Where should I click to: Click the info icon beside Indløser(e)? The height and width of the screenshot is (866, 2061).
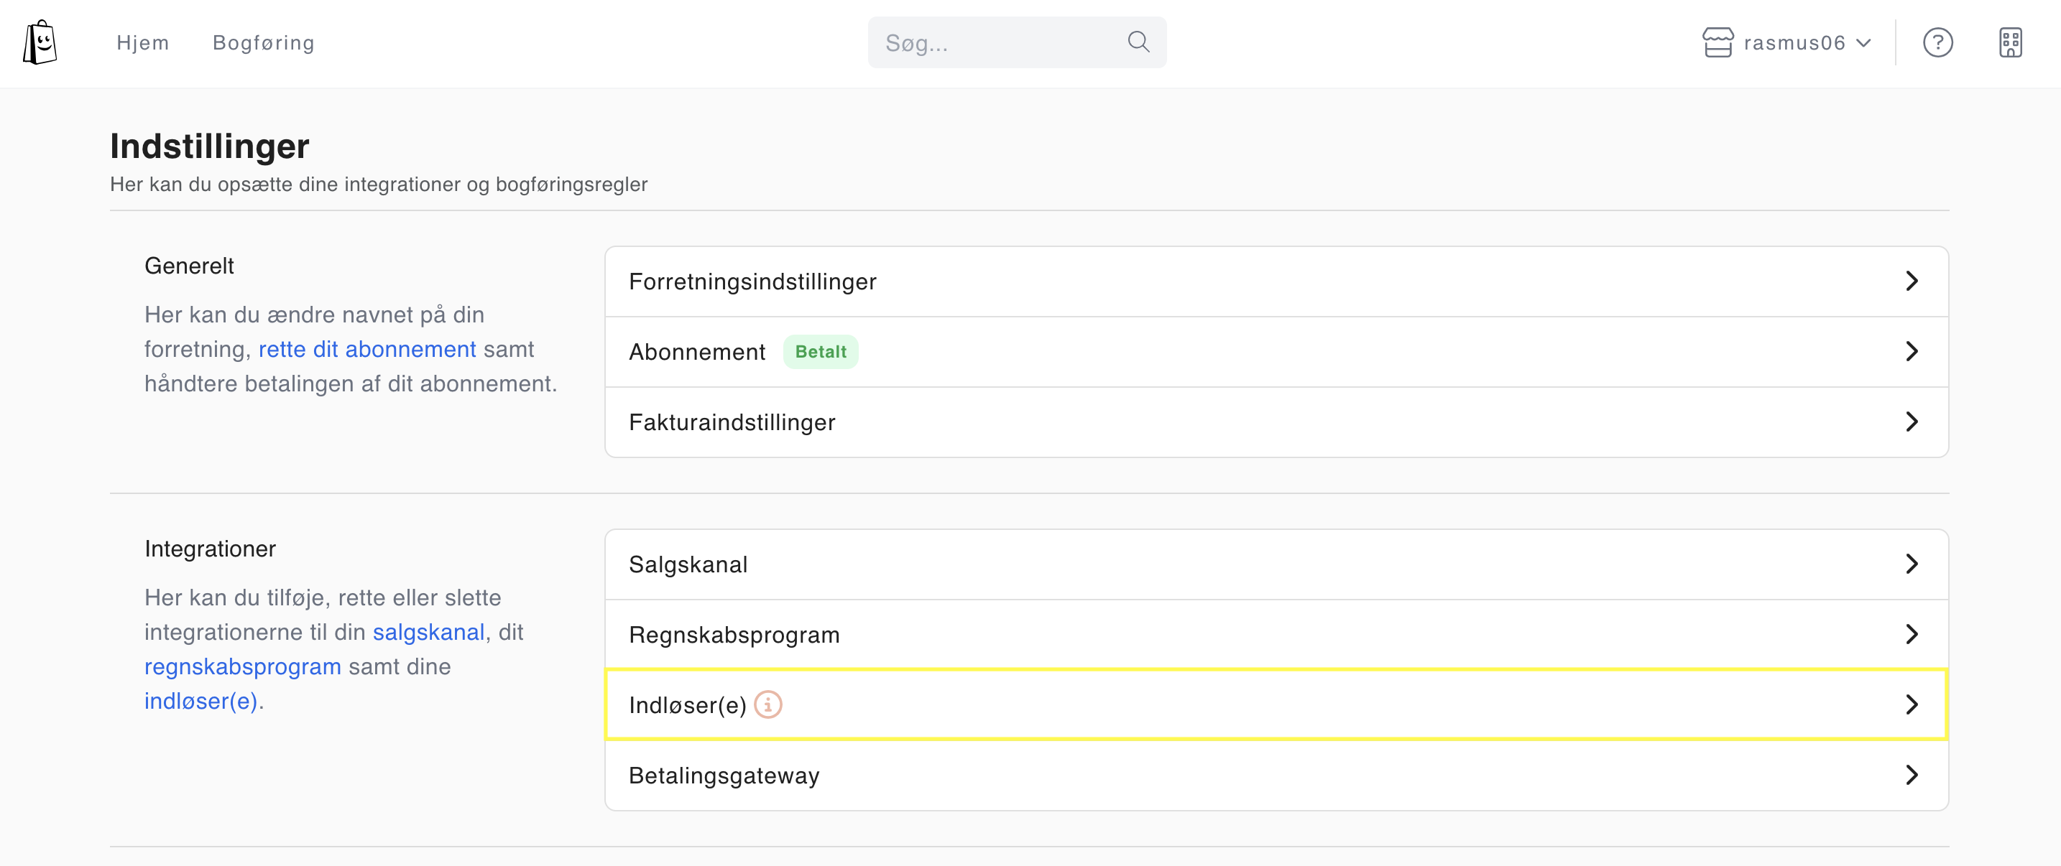coord(767,704)
